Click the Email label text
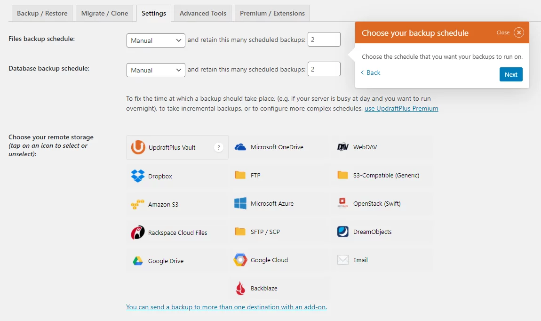 (360, 260)
